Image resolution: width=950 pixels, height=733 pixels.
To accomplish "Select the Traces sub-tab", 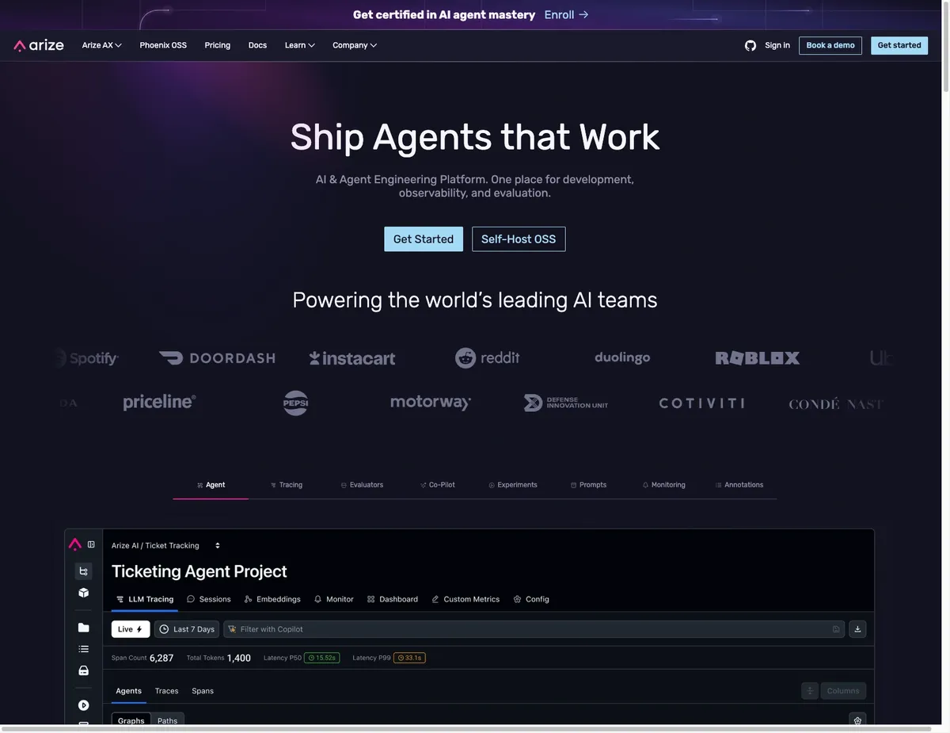I will [166, 691].
